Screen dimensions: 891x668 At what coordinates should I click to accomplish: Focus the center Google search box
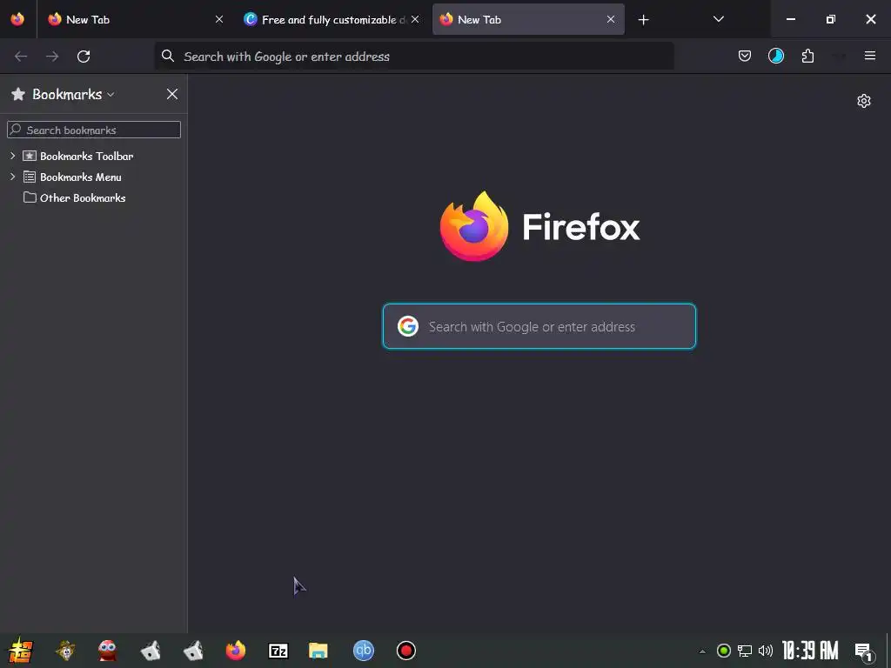click(539, 326)
